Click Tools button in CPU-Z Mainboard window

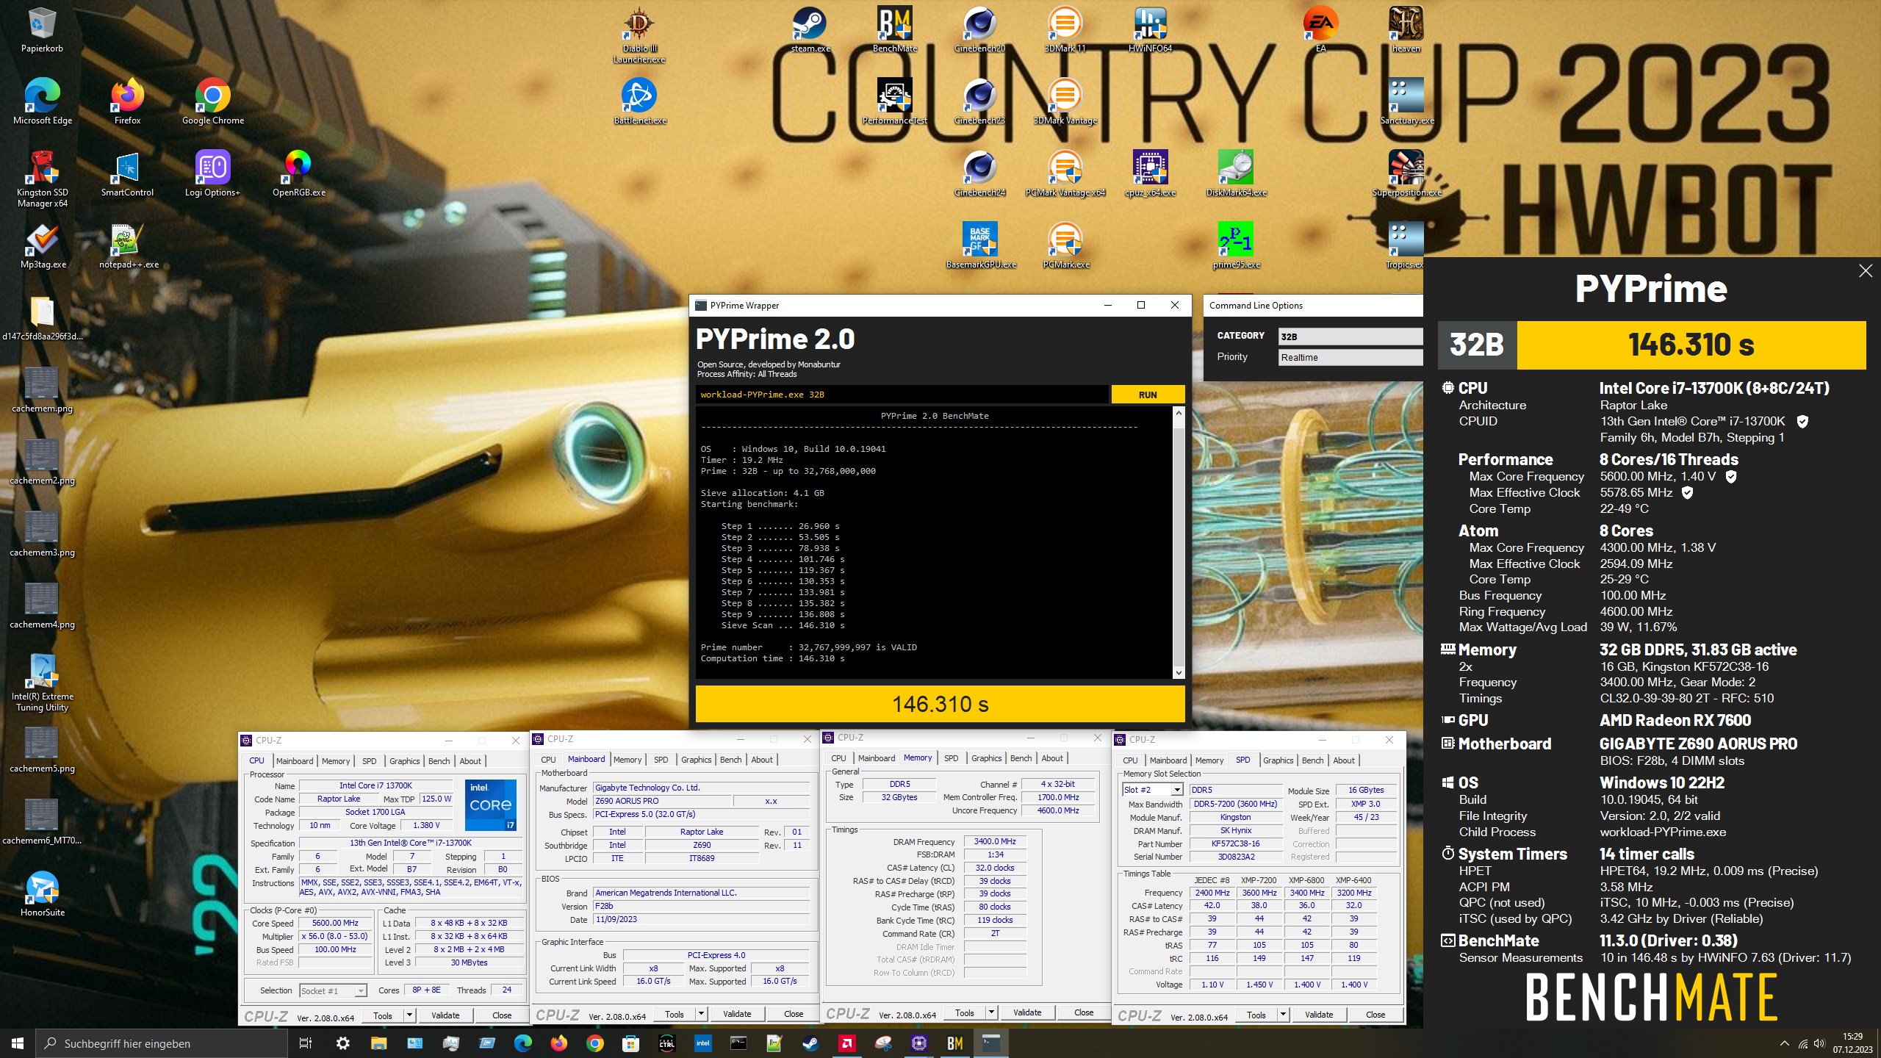coord(674,1014)
